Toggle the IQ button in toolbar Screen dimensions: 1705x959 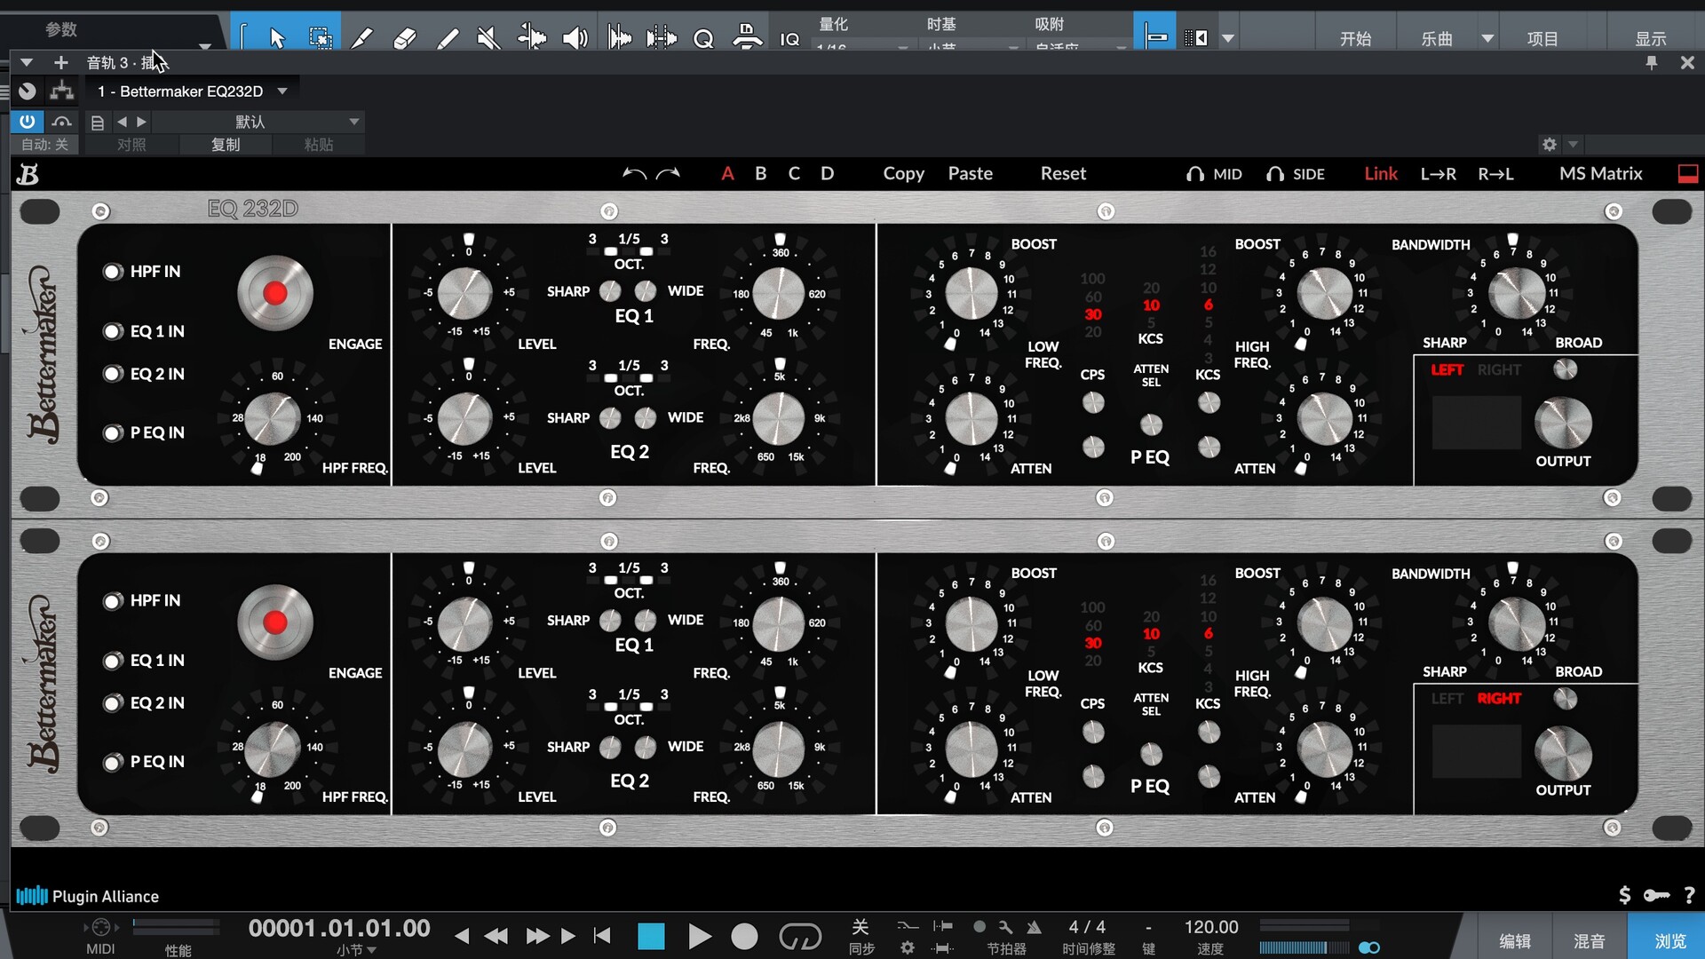click(789, 39)
